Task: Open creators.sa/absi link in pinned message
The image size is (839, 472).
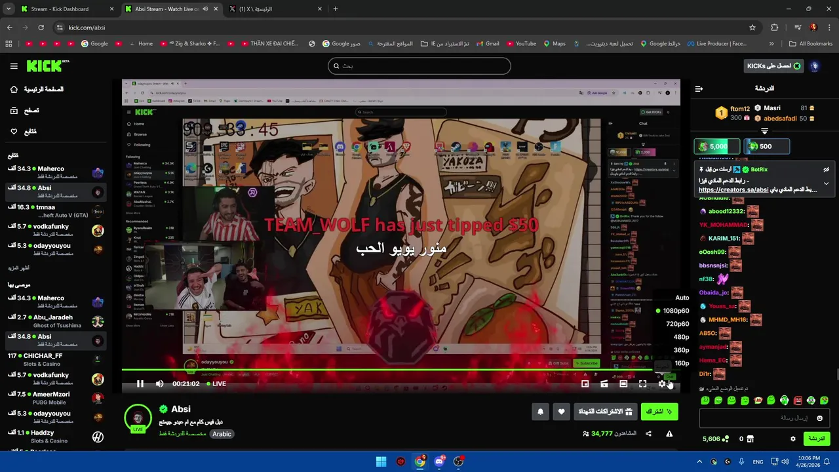Action: click(733, 190)
